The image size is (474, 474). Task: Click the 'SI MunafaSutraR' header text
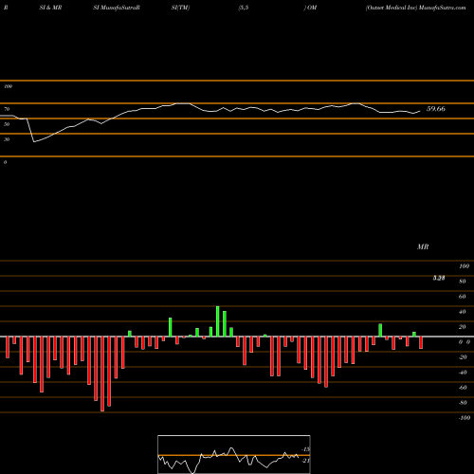pyautogui.click(x=117, y=8)
